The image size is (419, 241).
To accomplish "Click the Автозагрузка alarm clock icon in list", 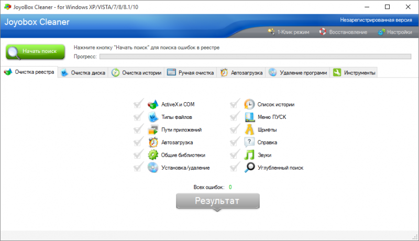I will (153, 143).
